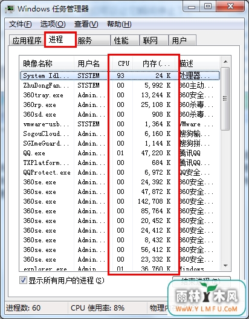The height and width of the screenshot is (319, 249).
Task: Click the VMware description cell
Action: 196,124
